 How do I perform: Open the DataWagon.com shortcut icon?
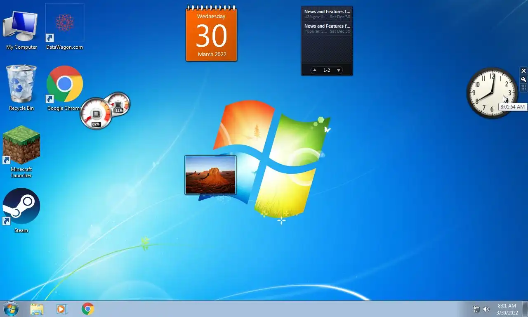pos(65,27)
